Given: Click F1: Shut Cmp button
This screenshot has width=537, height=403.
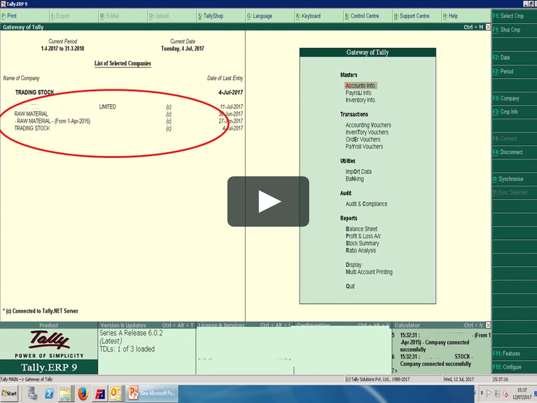Looking at the screenshot, I should (x=514, y=30).
